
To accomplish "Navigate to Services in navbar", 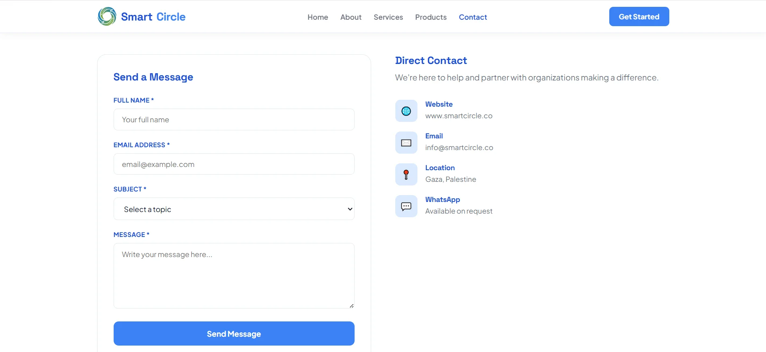I will pos(388,17).
